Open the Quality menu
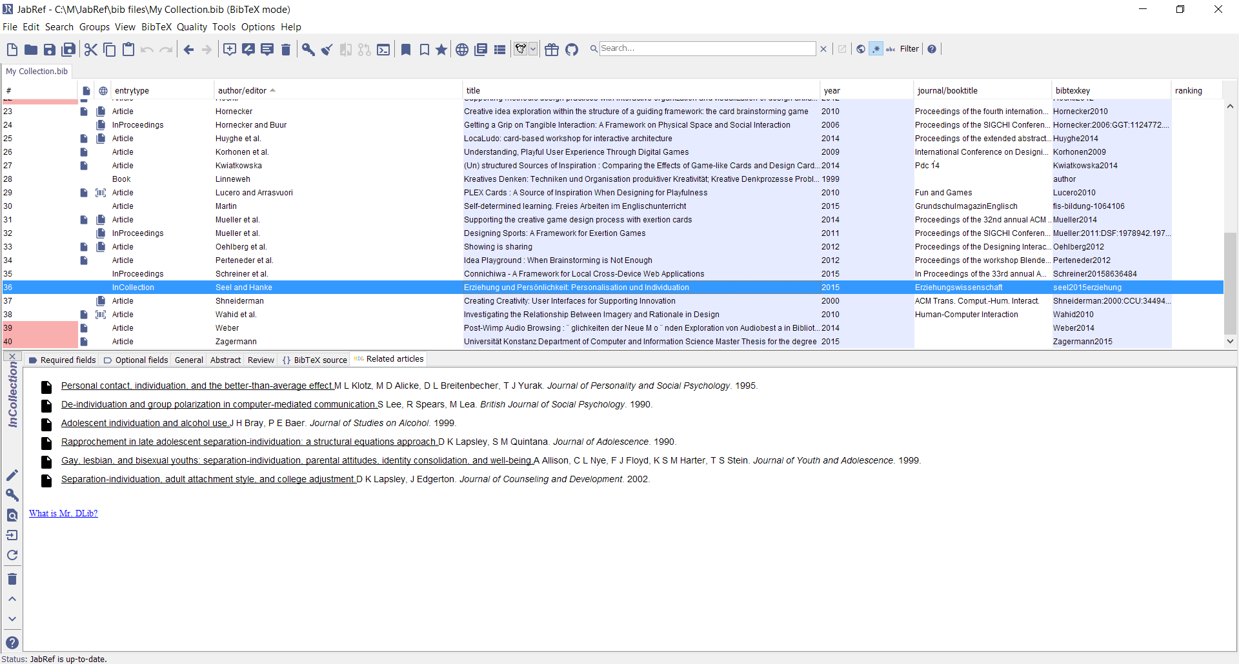 192,27
